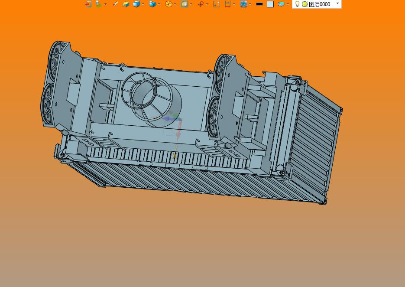Click the orange X origin marker

click(x=175, y=156)
